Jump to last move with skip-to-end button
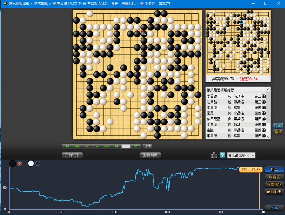The image size is (285, 215). (x=116, y=146)
